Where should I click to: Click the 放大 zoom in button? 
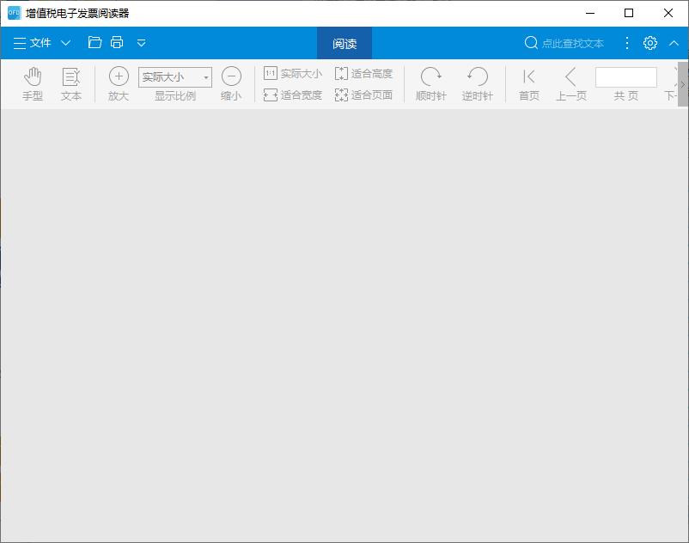(119, 84)
